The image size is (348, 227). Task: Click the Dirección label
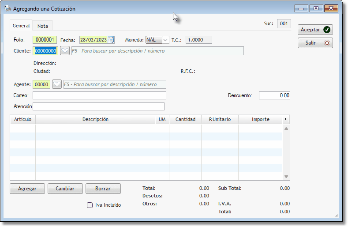pyautogui.click(x=45, y=63)
